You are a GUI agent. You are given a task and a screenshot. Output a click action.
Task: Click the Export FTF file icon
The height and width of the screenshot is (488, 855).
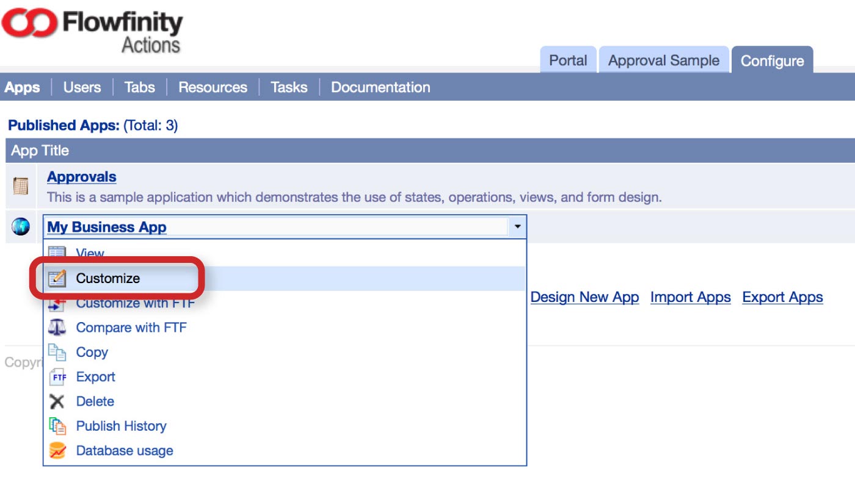pyautogui.click(x=57, y=377)
